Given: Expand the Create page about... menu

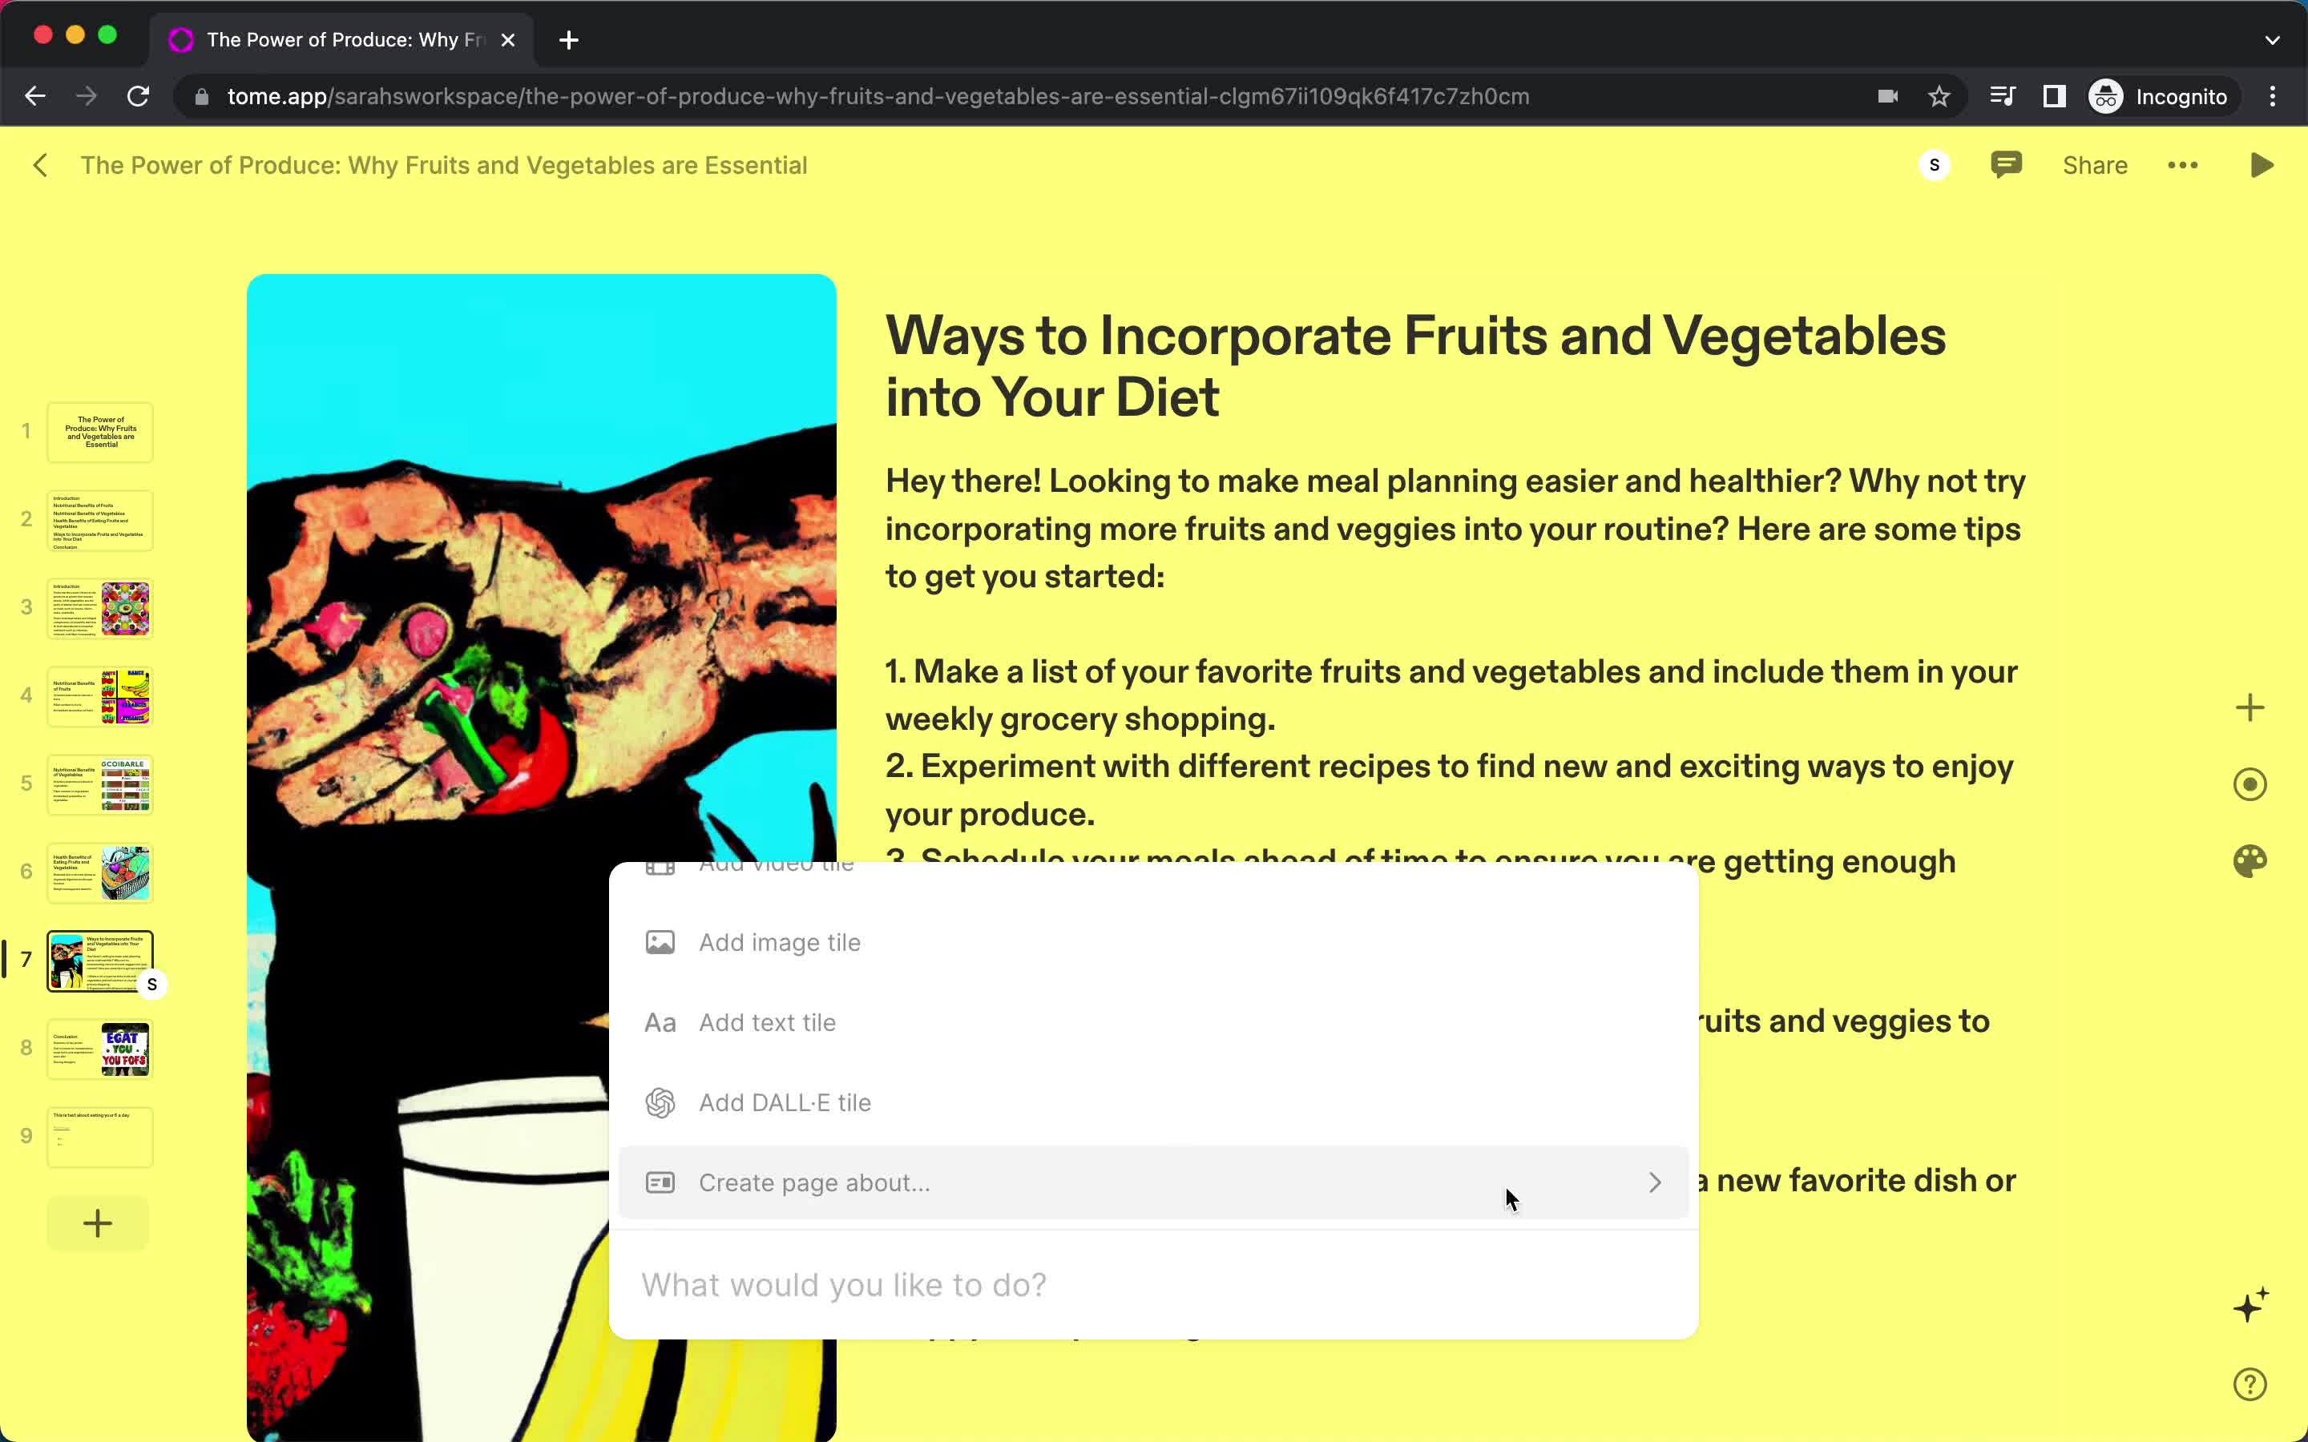Looking at the screenshot, I should point(1655,1181).
